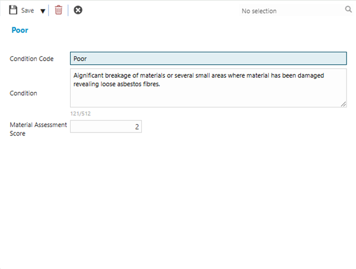Select the 'Condition Code' field label

(31, 59)
